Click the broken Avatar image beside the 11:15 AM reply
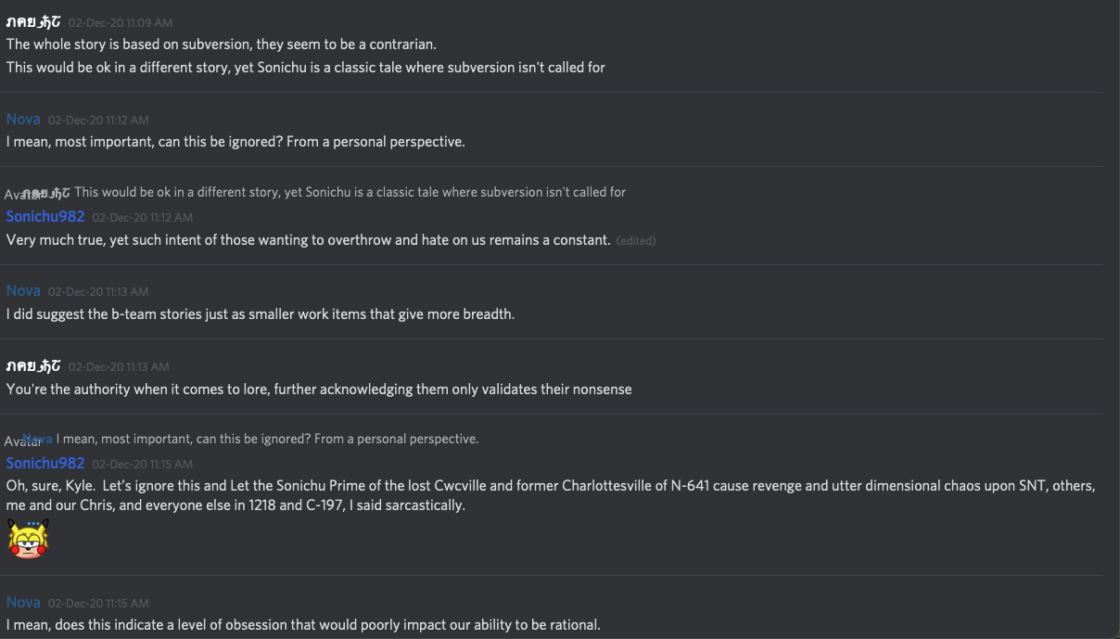Viewport: 1120px width, 639px height. [x=20, y=441]
